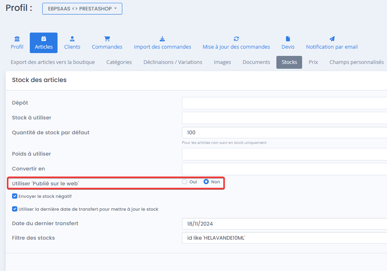Image resolution: width=387 pixels, height=271 pixels.
Task: Click the refresh icon above Mise à jour
Action: (x=236, y=39)
